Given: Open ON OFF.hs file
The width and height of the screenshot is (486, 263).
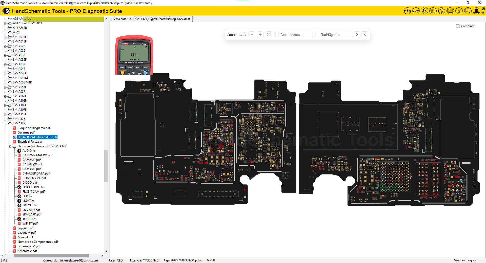Looking at the screenshot, I should point(30,205).
